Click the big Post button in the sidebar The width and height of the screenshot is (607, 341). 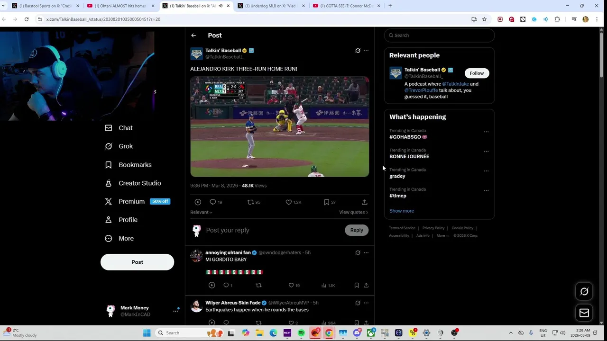(x=137, y=262)
